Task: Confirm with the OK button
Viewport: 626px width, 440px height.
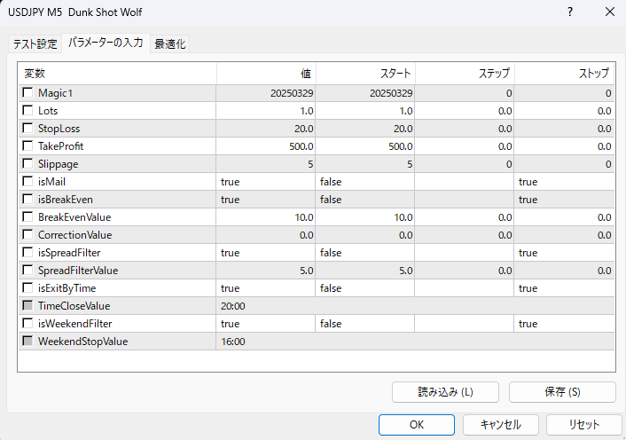Action: point(417,425)
